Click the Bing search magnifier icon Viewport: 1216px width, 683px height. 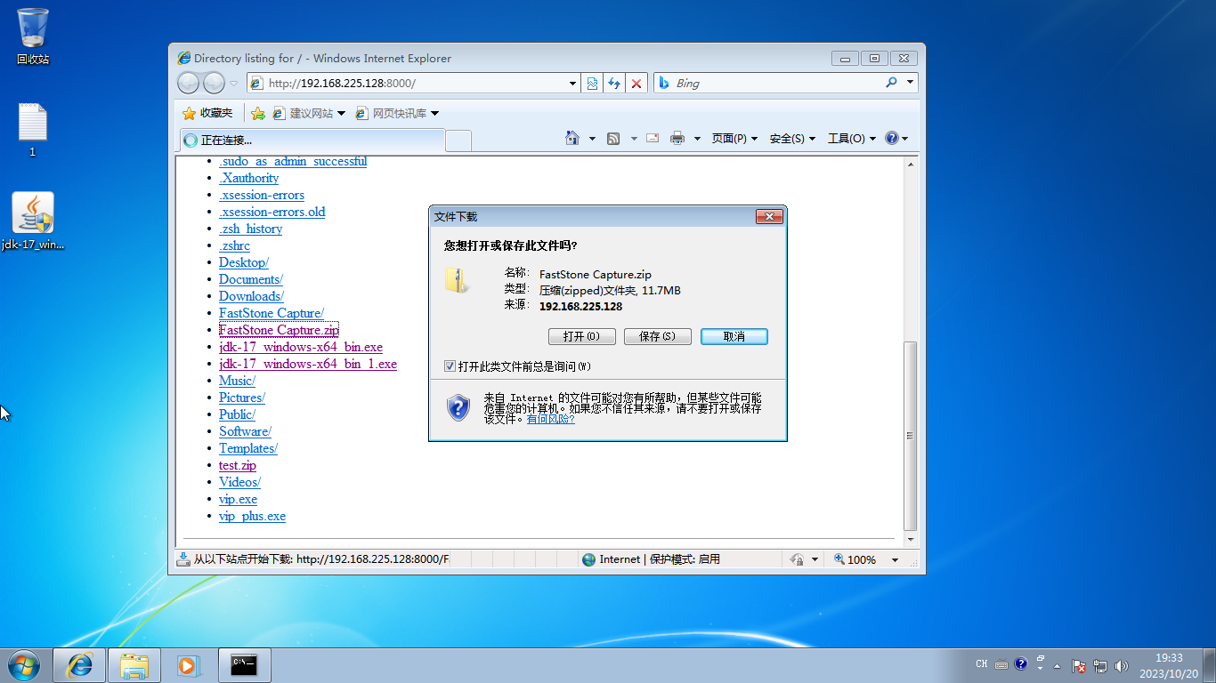[891, 83]
